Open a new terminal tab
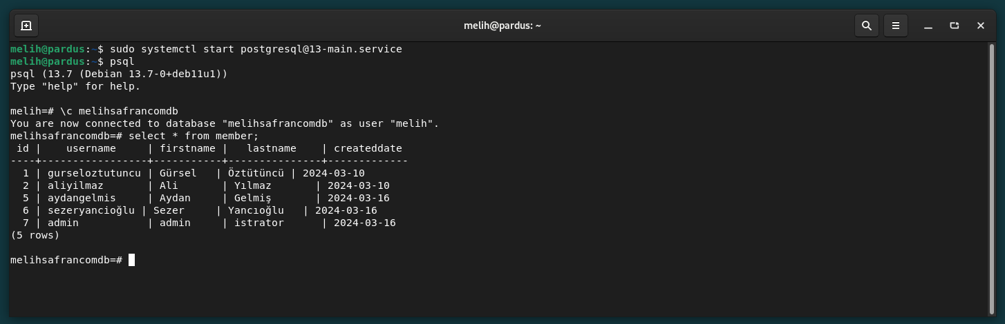 (x=26, y=26)
